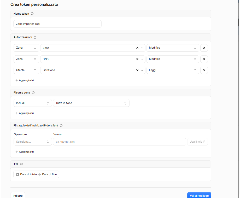This screenshot has width=240, height=198.
Task: Open the Utente type dropdown
Action: pyautogui.click(x=26, y=70)
